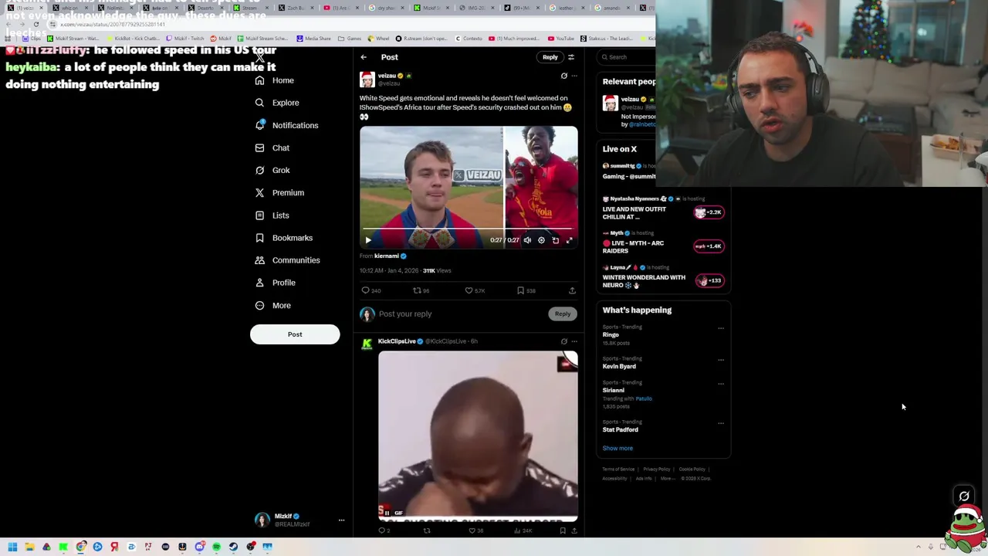Reply to veizau's post via comment icon
Viewport: 988px width, 556px height.
(x=366, y=290)
